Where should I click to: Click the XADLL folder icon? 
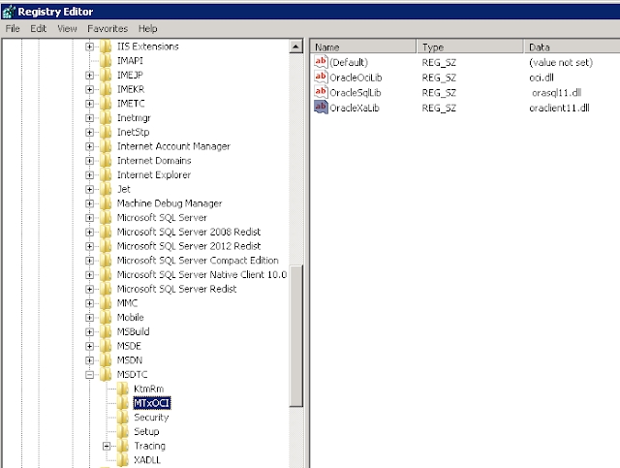pyautogui.click(x=123, y=459)
